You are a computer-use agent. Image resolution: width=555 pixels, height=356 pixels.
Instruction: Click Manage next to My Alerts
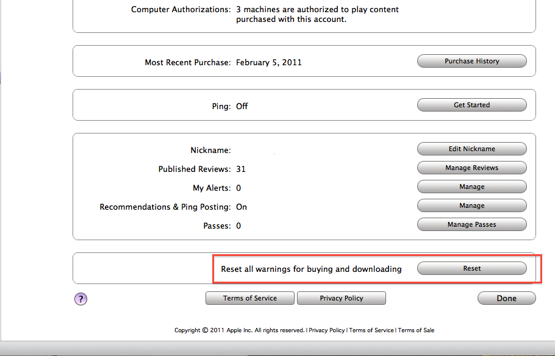tap(472, 187)
